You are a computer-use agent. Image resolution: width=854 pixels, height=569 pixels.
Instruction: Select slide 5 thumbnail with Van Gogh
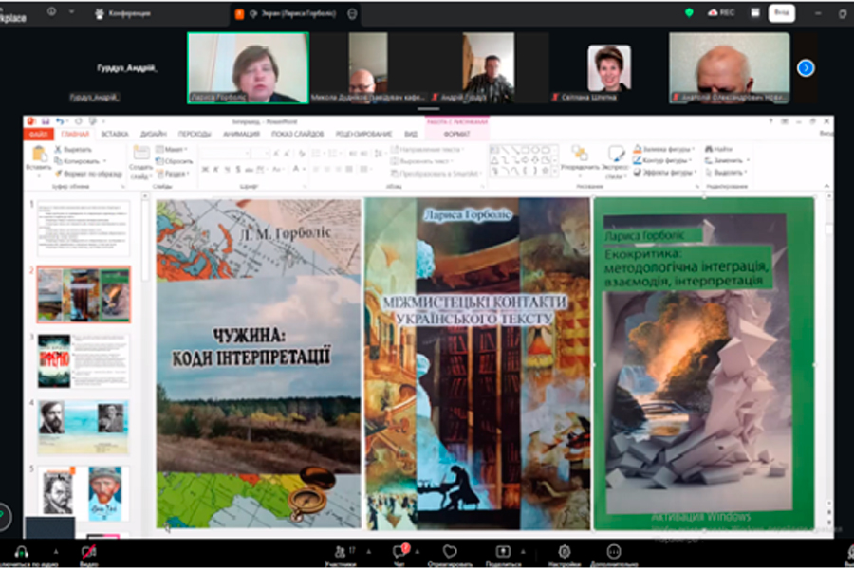coord(84,494)
